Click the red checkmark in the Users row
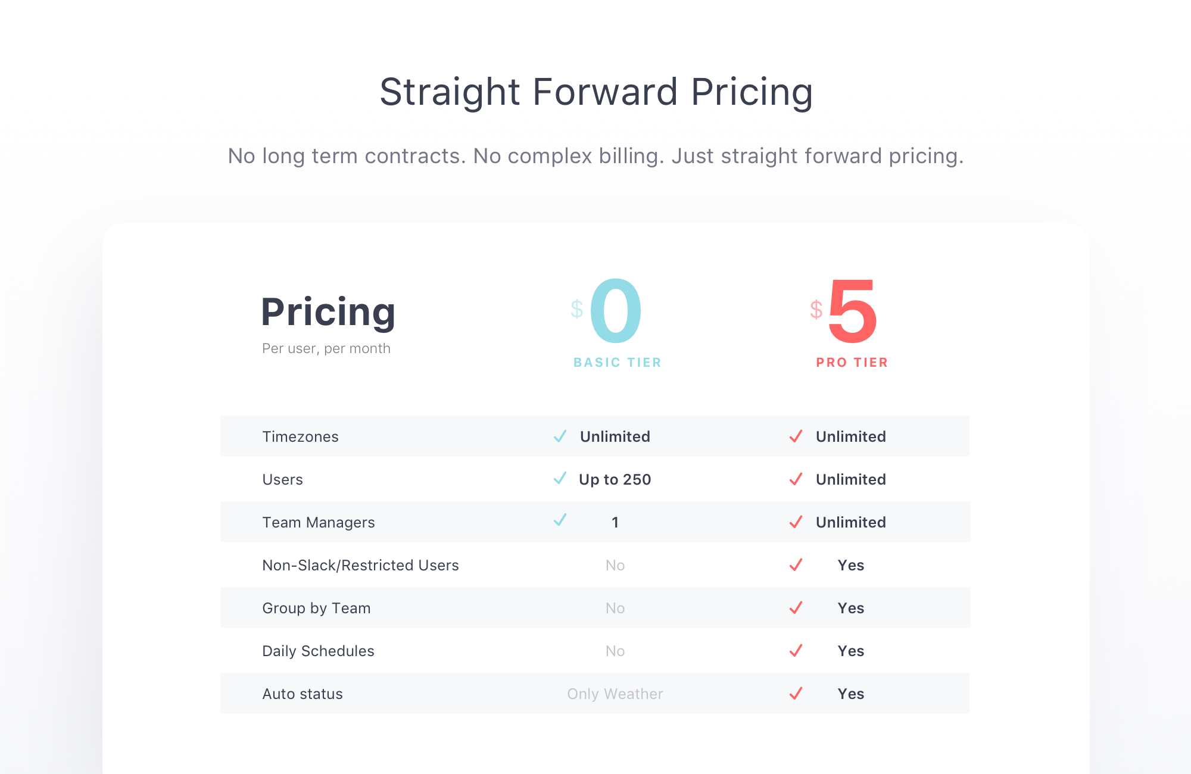1191x774 pixels. coord(796,479)
